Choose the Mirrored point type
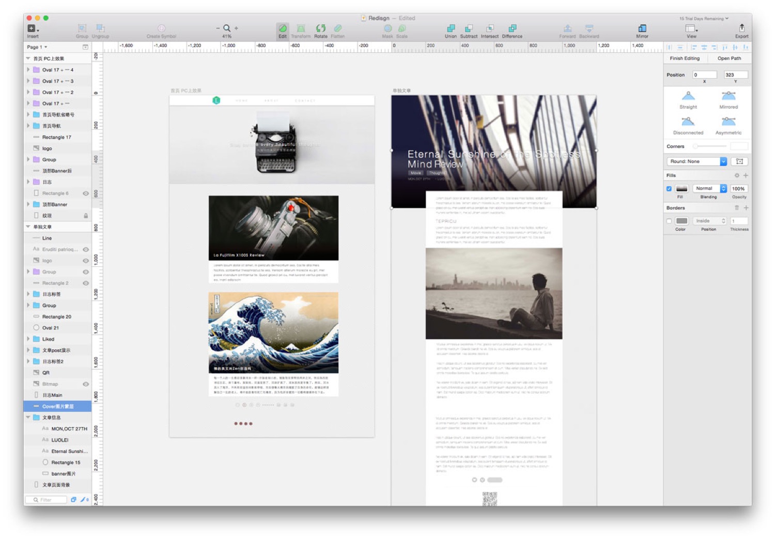Image resolution: width=775 pixels, height=539 pixels. click(729, 97)
